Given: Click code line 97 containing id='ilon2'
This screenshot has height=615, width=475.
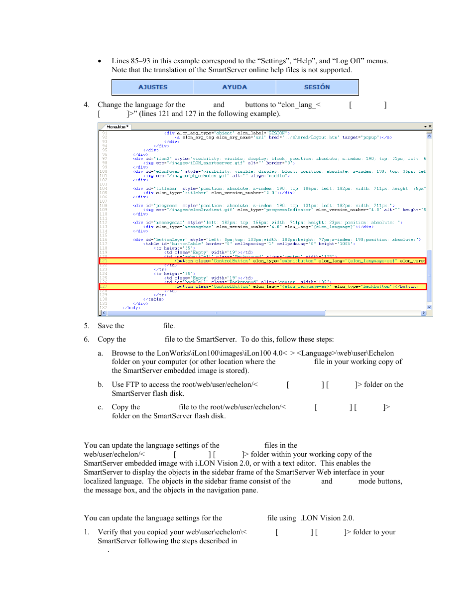Looking at the screenshot, I should 279,159.
